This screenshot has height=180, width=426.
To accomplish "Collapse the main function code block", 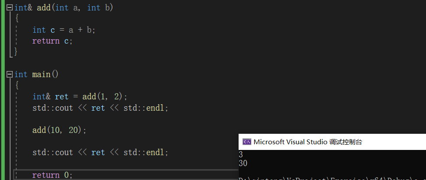I will tap(10, 75).
